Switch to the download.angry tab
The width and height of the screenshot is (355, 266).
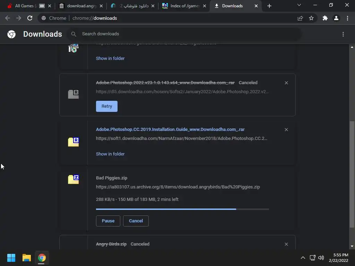click(81, 6)
